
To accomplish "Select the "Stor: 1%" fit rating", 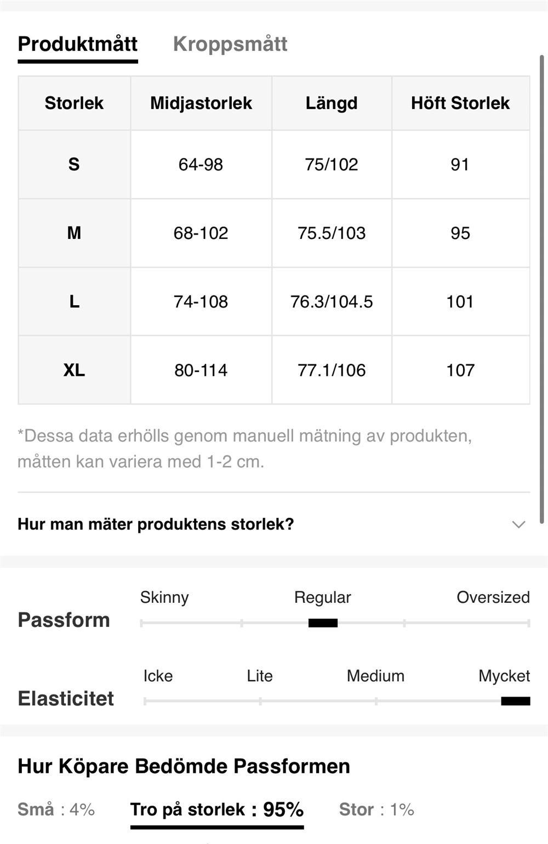I will tap(376, 809).
